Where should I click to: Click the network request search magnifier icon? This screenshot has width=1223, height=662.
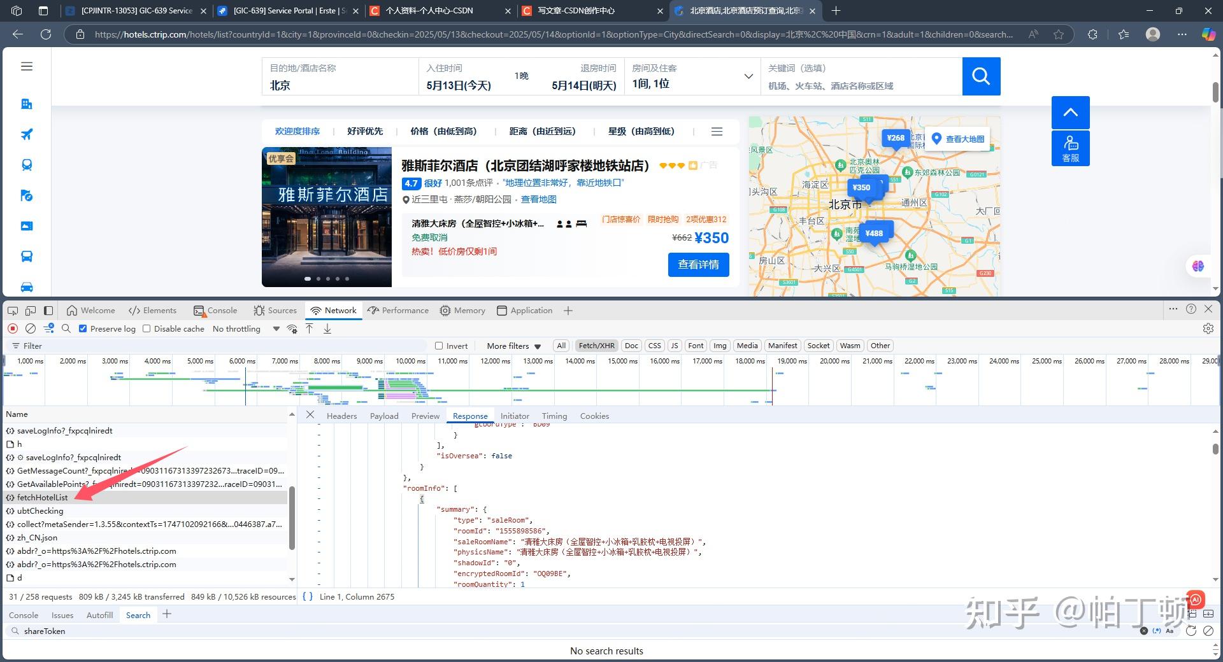[66, 328]
